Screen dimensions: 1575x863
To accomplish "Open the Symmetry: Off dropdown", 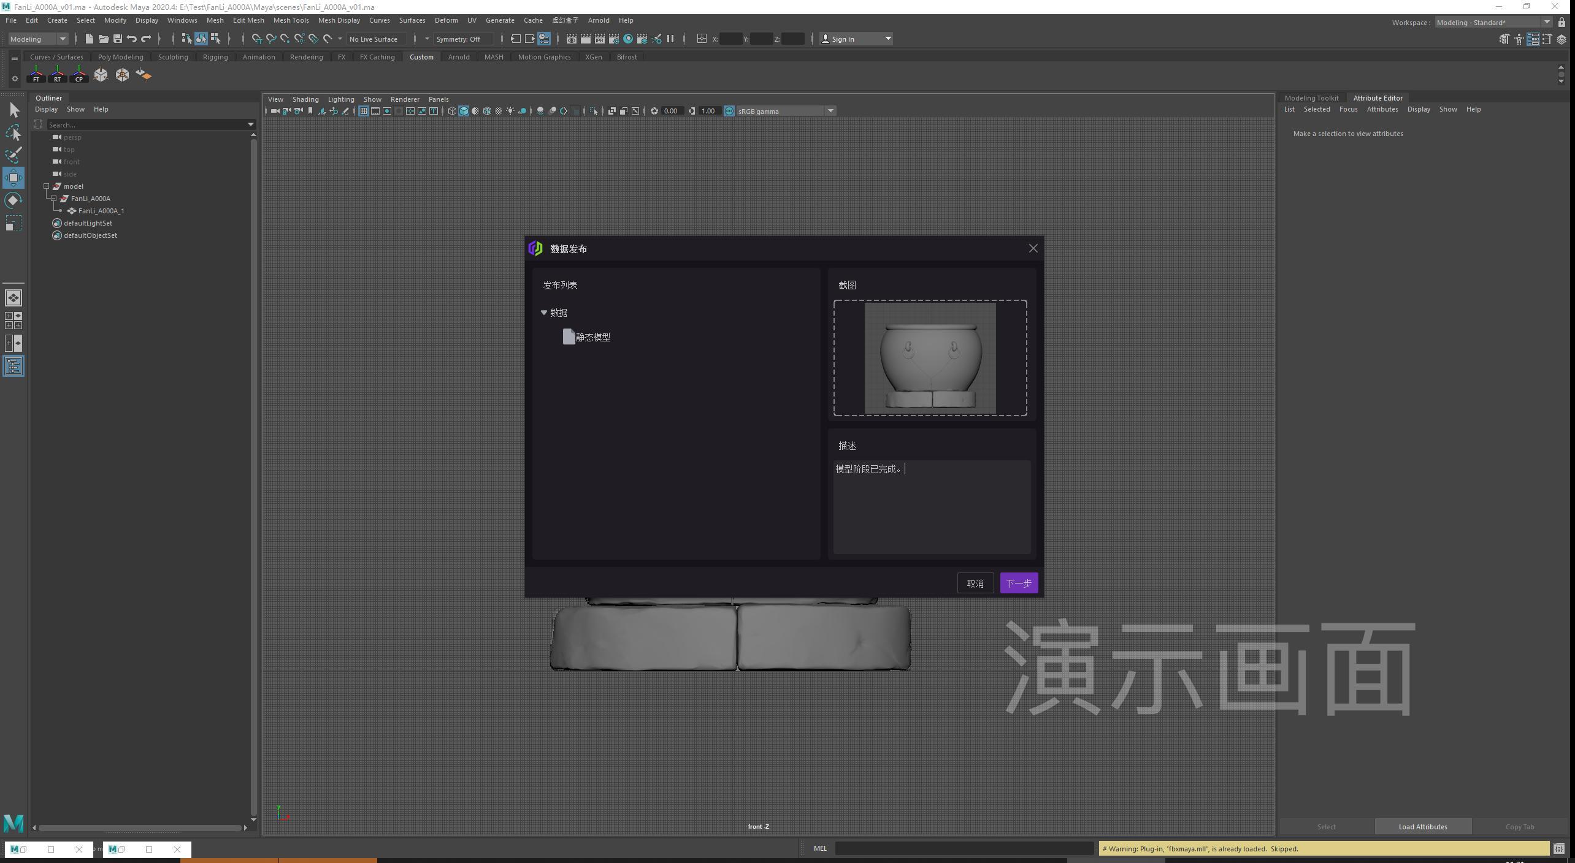I will pos(464,39).
